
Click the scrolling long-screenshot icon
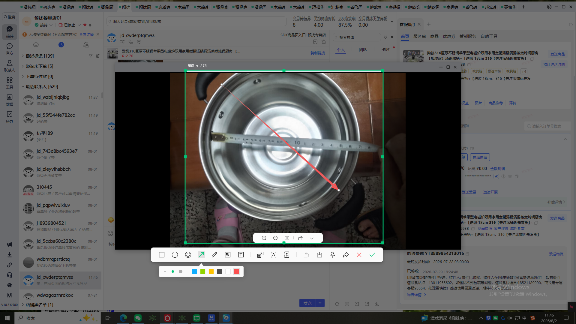point(287,255)
